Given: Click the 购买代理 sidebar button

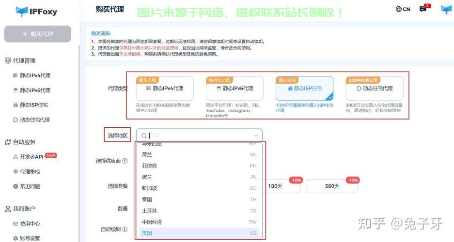Looking at the screenshot, I should pos(38,34).
